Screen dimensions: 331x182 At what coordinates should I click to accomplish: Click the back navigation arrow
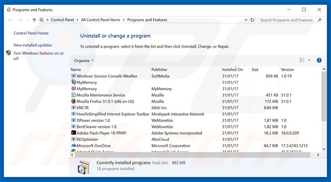click(10, 20)
